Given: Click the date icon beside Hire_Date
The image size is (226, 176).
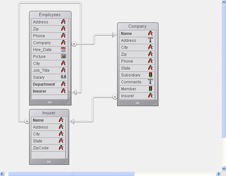Looking at the screenshot, I should click(x=64, y=49).
